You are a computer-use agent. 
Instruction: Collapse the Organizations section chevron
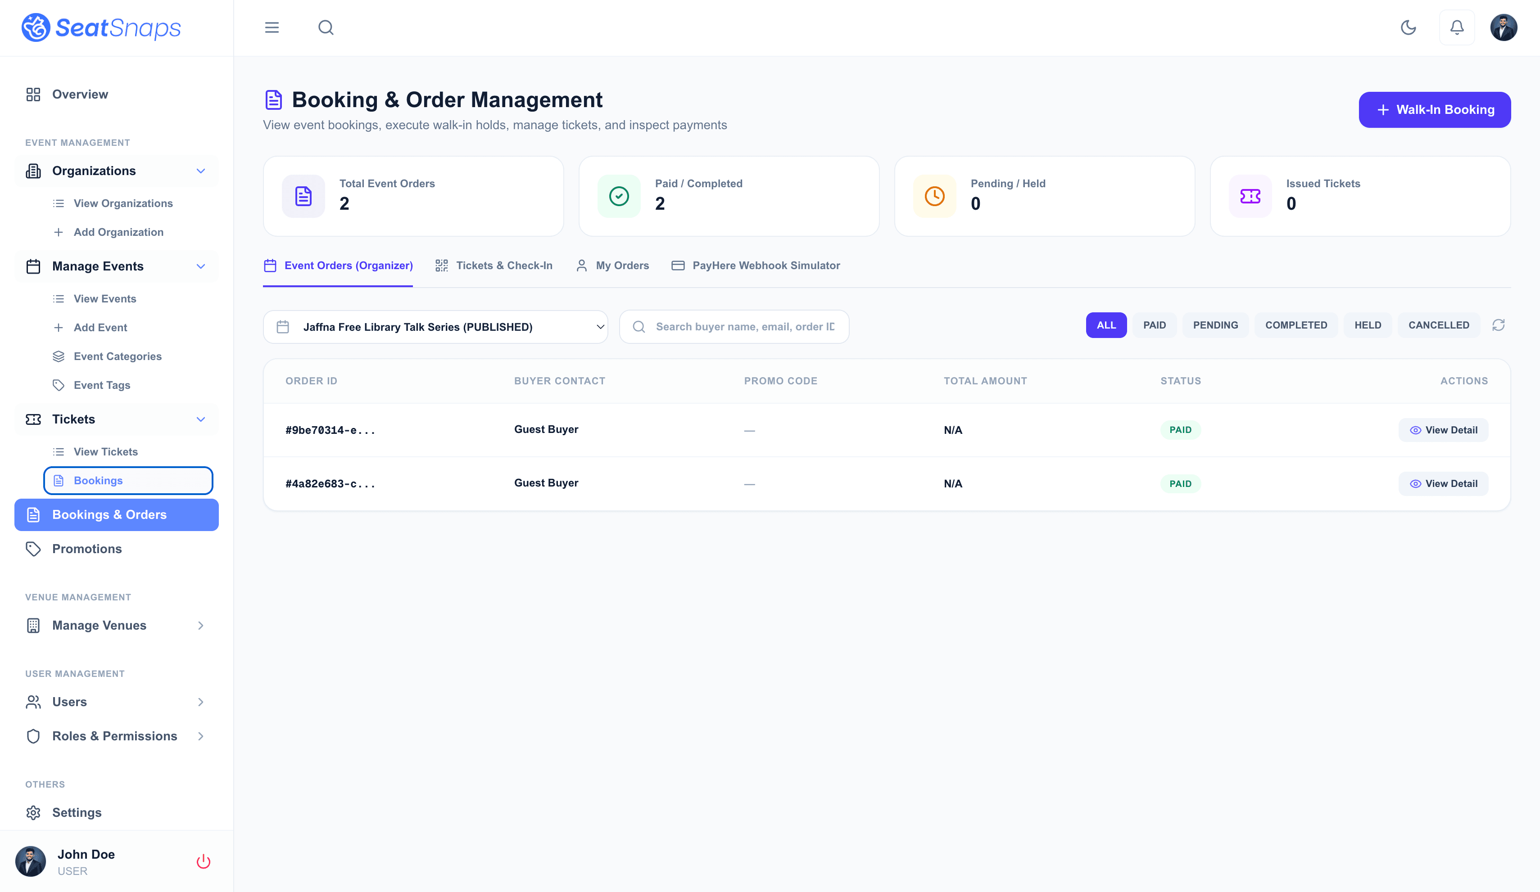point(200,171)
